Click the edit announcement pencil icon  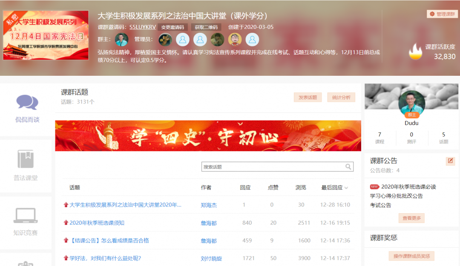pos(450,161)
